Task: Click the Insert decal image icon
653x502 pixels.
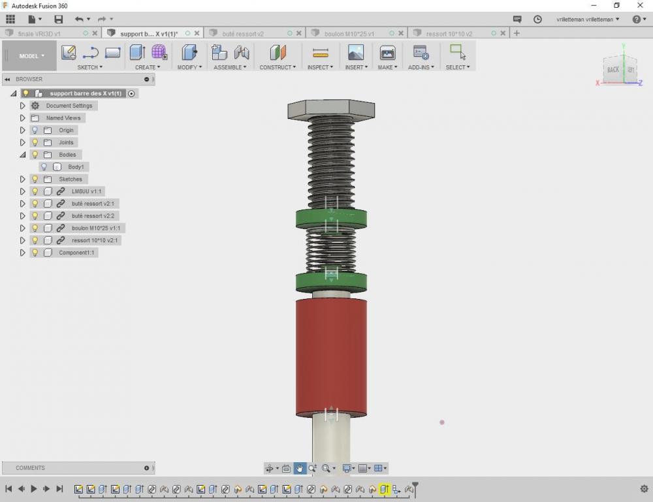Action: 356,53
